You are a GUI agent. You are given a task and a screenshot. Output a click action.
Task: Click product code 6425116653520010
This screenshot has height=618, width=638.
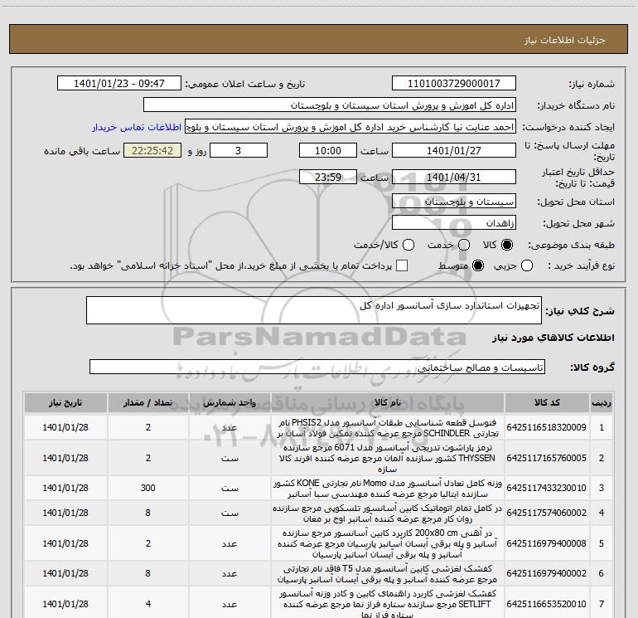coord(547,604)
